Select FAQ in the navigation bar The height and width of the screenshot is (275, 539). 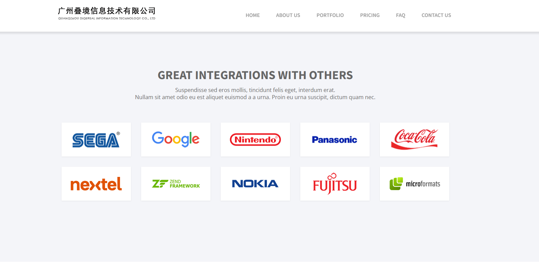[x=400, y=15]
